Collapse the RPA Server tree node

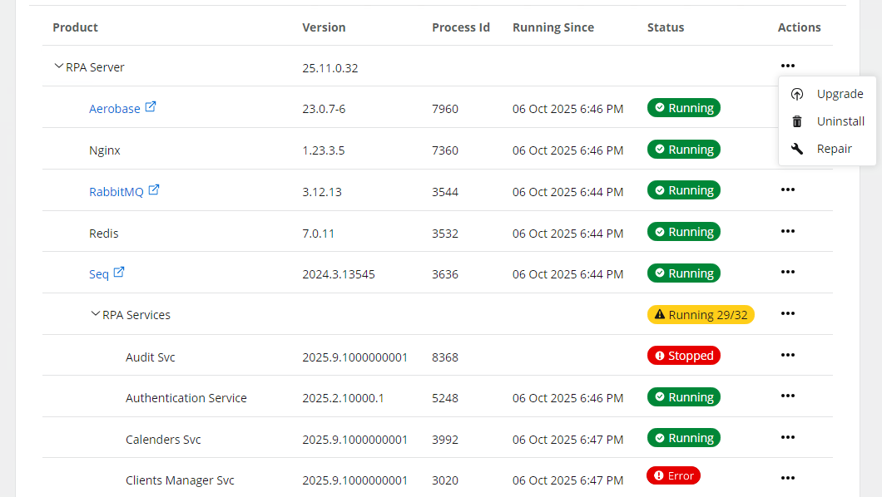tap(58, 66)
